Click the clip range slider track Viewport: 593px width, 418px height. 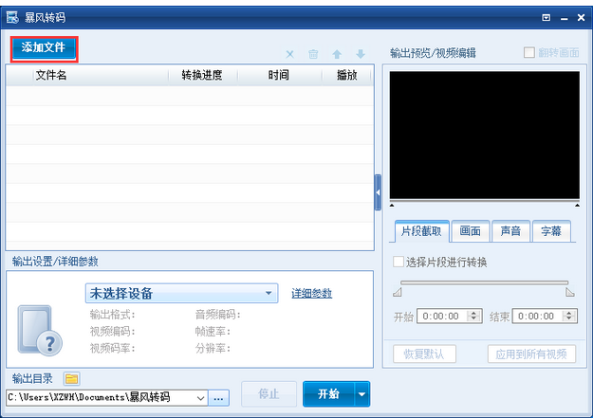coord(484,282)
